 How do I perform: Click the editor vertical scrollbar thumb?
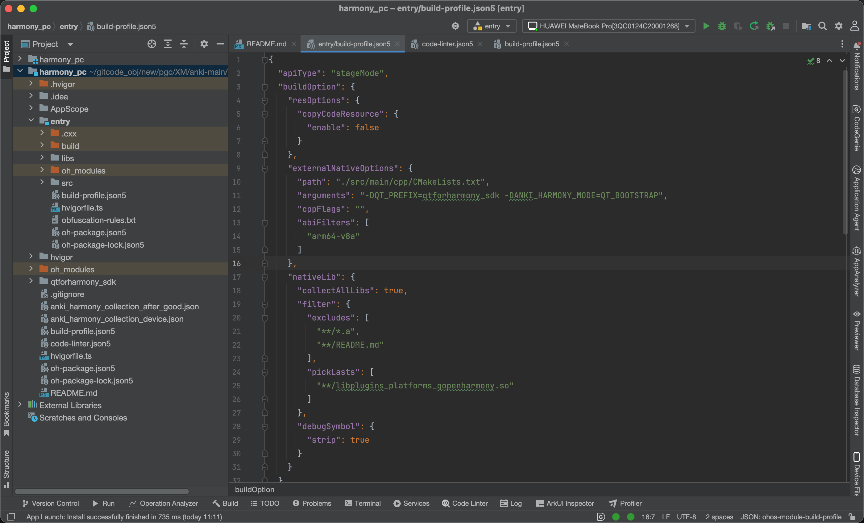coord(845,152)
